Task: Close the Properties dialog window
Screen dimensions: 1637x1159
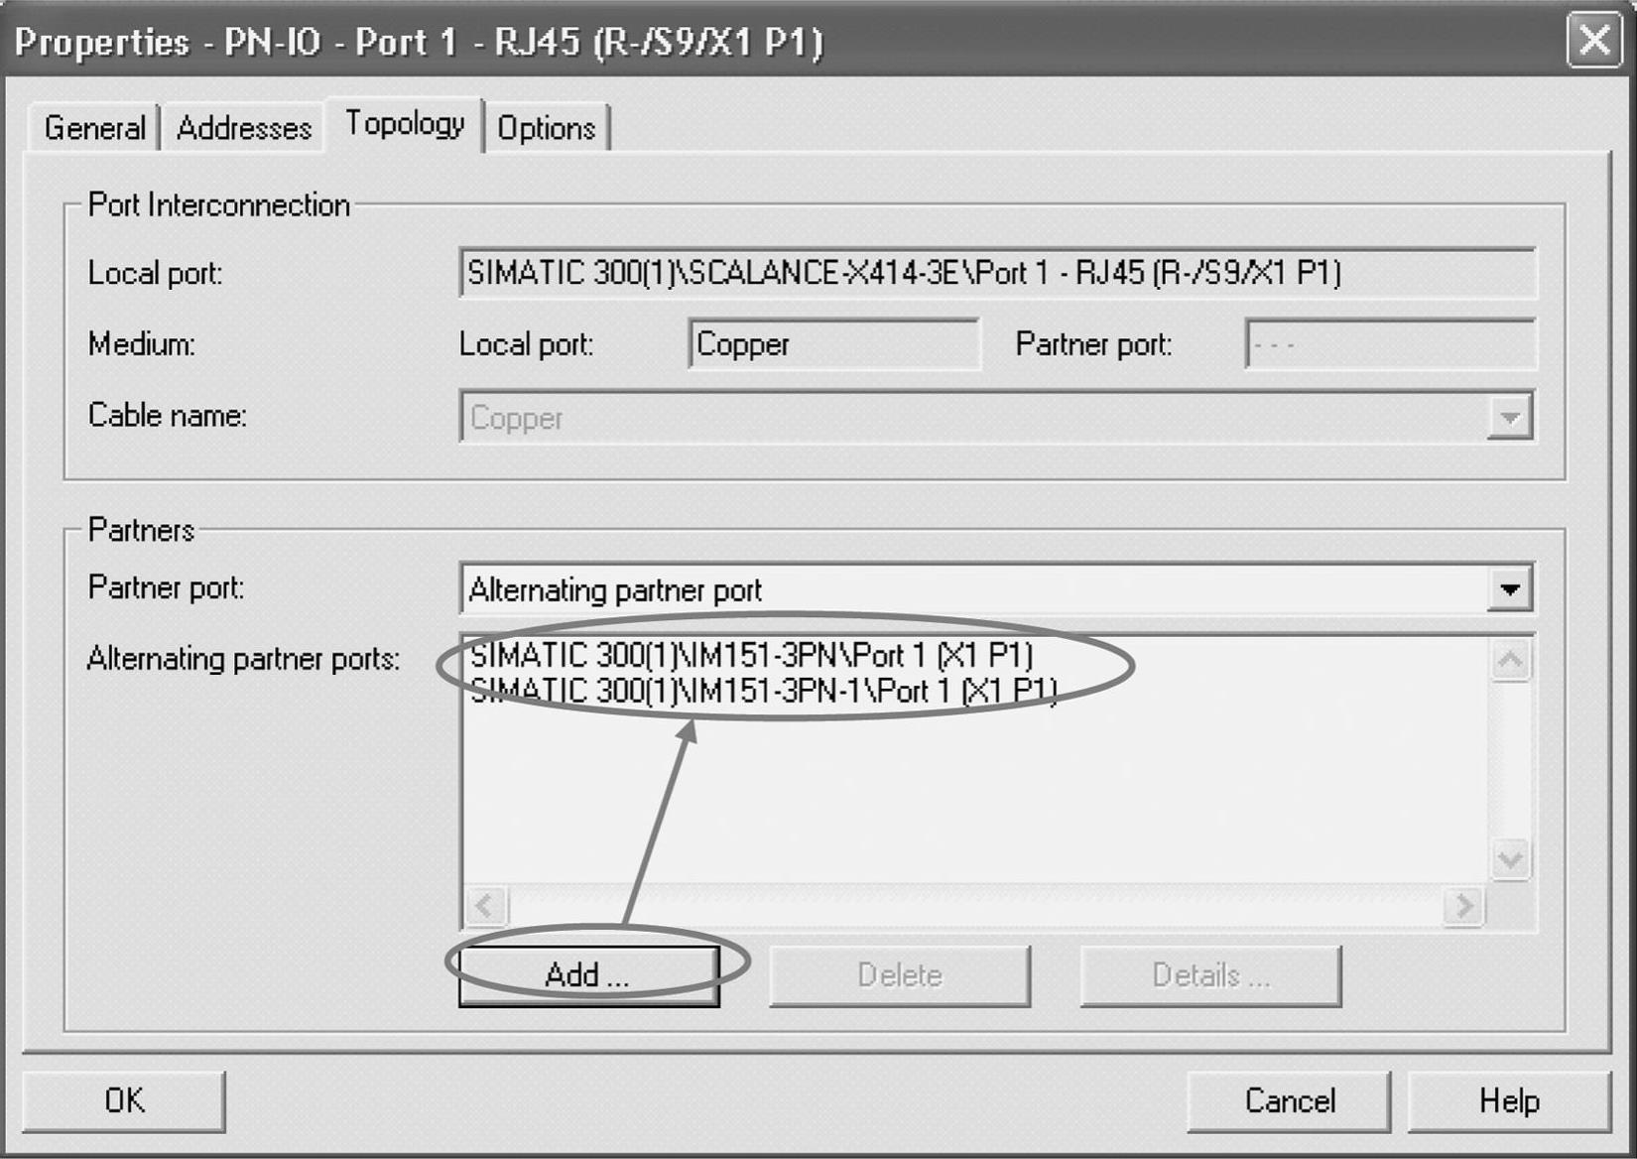Action: [1593, 41]
